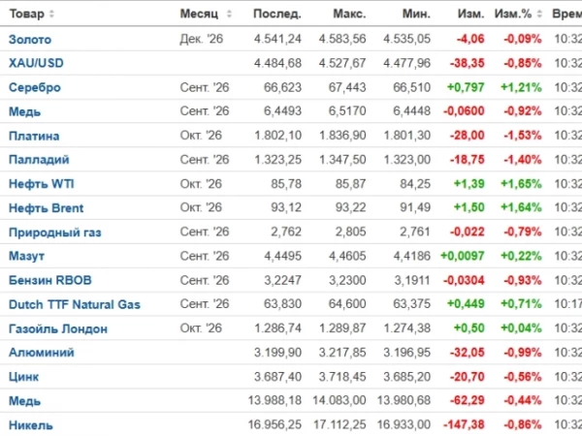The width and height of the screenshot is (582, 436).
Task: Open Dutch TTF Natural Gas link
Action: tap(75, 305)
